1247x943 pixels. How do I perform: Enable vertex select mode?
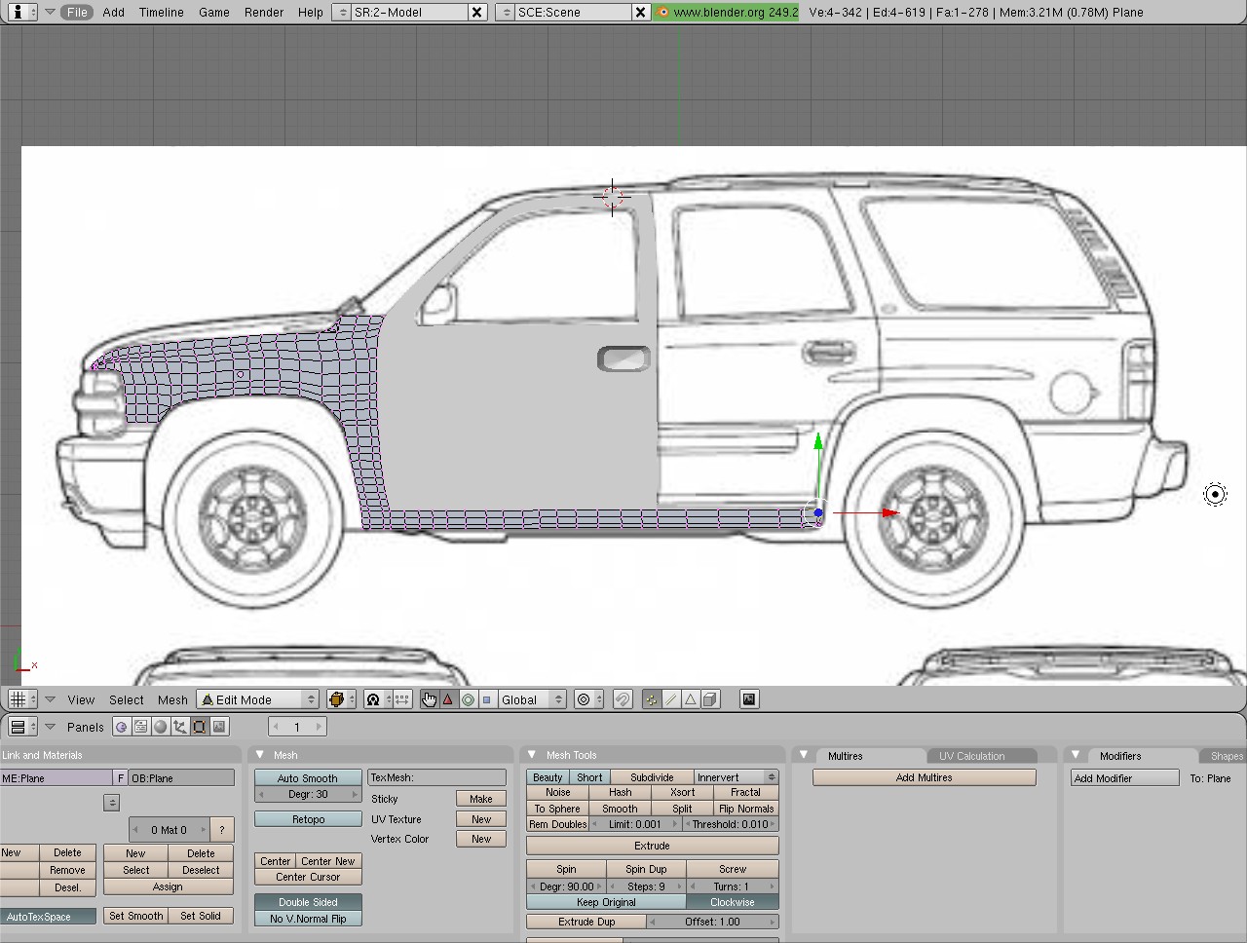pos(652,699)
